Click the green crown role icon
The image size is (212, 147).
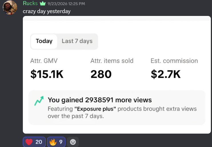[43, 3]
